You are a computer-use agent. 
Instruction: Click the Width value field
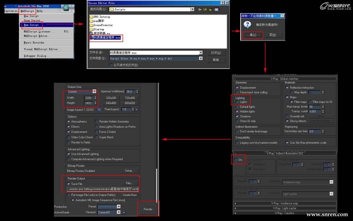89,98
